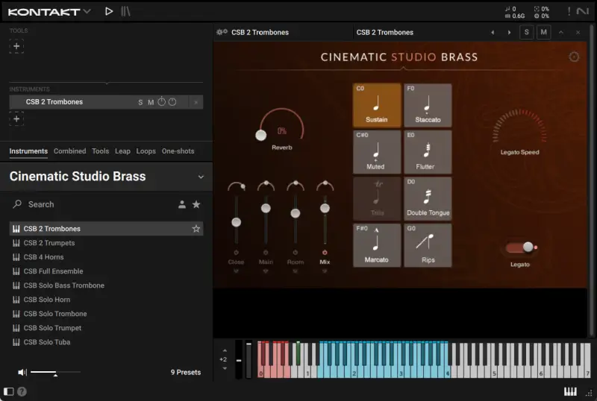597x401 pixels.
Task: Select the Rips articulation
Action: click(x=428, y=245)
